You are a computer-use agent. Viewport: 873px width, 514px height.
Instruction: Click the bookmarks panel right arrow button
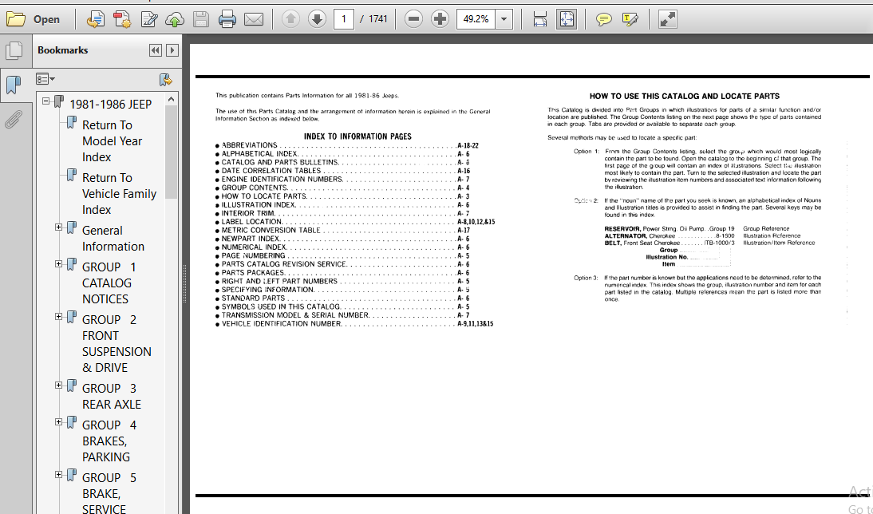click(x=172, y=50)
